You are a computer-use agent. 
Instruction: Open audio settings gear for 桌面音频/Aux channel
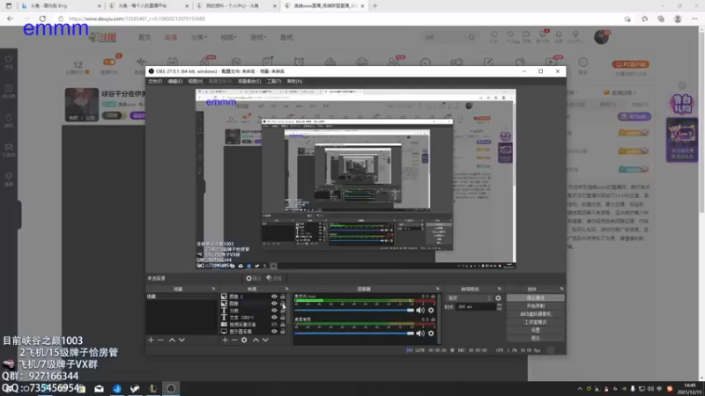(431, 311)
